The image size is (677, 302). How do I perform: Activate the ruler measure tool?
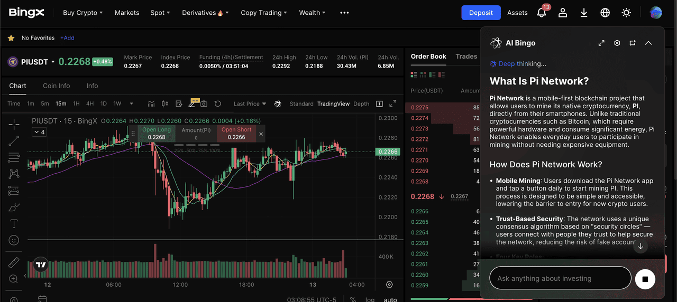[14, 262]
